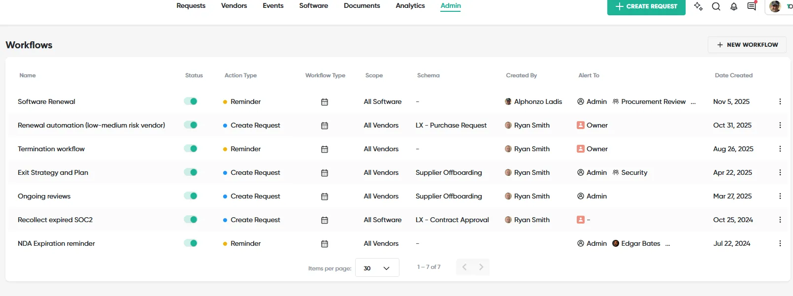Open kebab menu for Recollect expired SOC2
793x296 pixels.
[780, 220]
